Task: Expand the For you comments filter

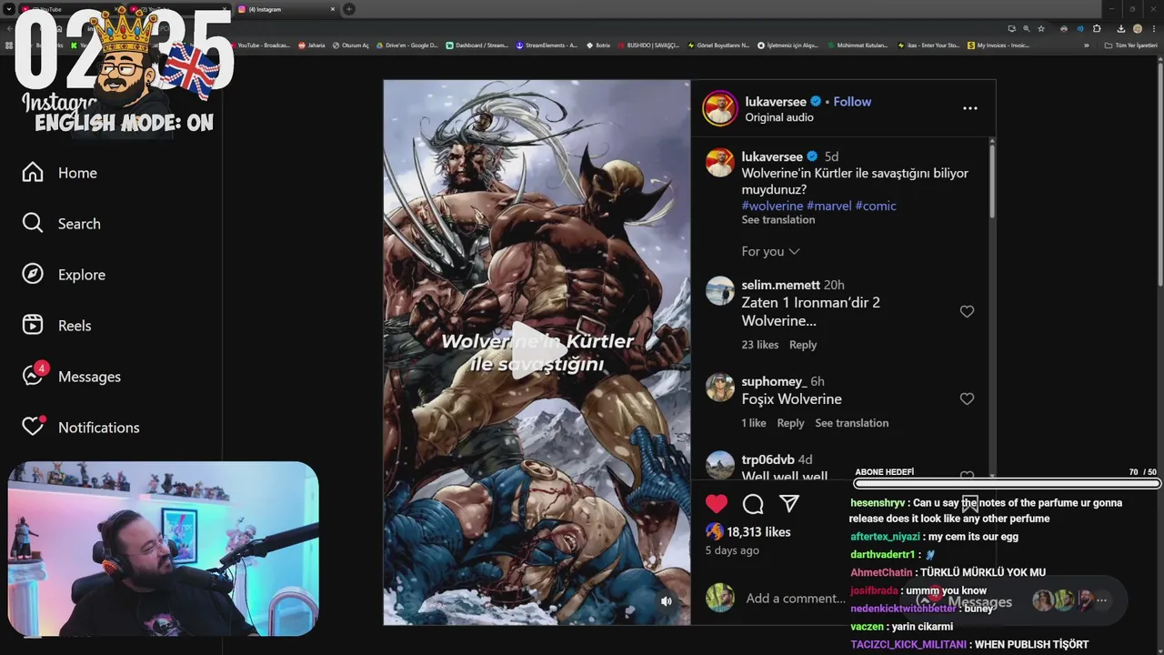Action: coord(770,251)
